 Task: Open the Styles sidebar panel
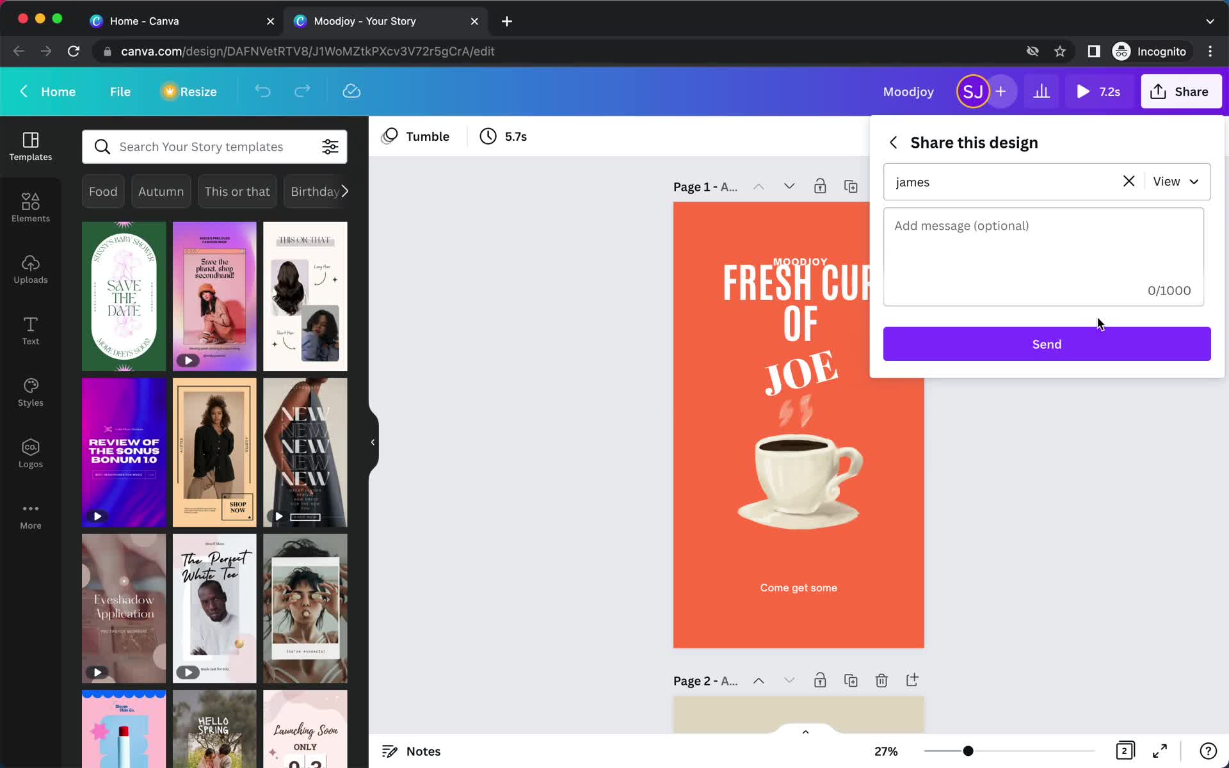(30, 392)
